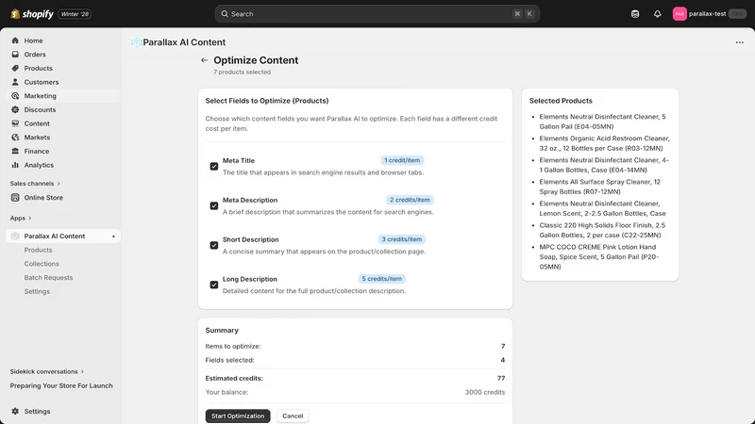Viewport: 755px width, 424px height.
Task: Go to Batch Requests
Action: click(x=49, y=278)
